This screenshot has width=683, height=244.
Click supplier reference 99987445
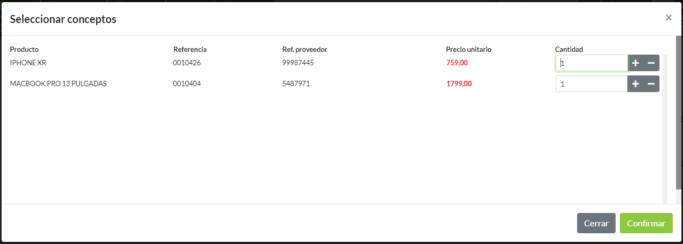tap(298, 63)
